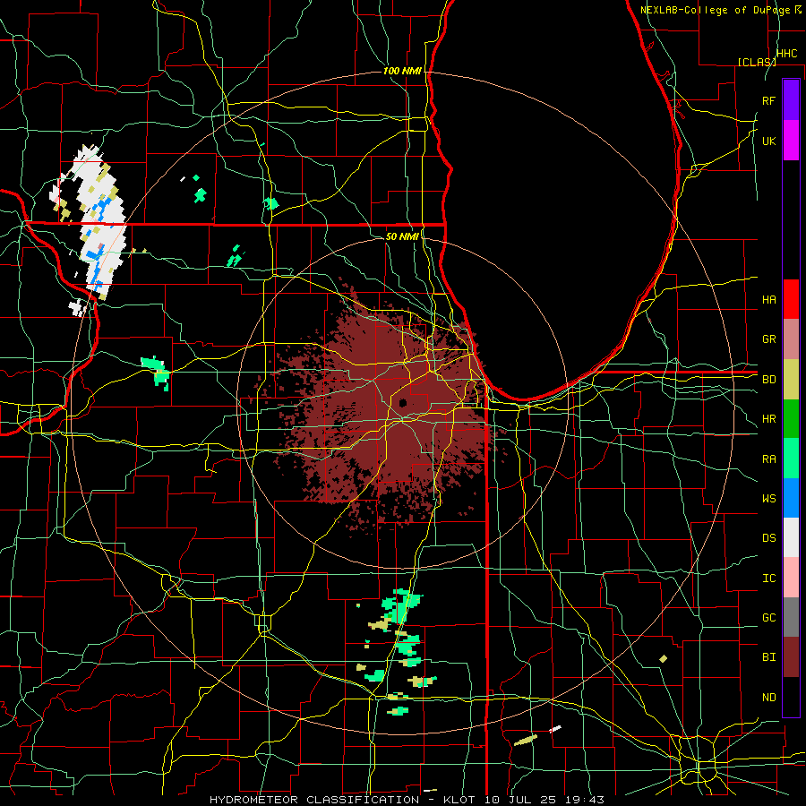Click the ND legend label

click(768, 698)
